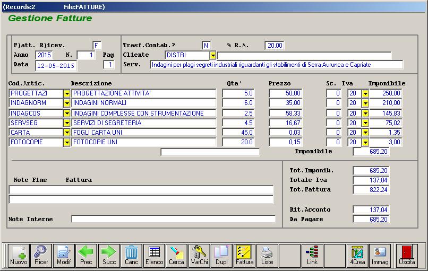
Task: Open Immag image card icon
Action: (x=380, y=256)
